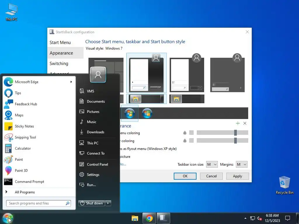Open the clock and date in taskbar
The image size is (299, 224).
[x=272, y=218]
